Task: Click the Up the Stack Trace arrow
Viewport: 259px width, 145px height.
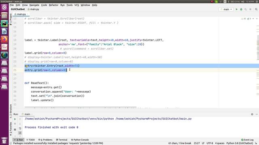Action: 20,119
